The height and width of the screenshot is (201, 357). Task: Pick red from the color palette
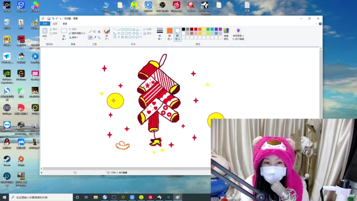196,29
